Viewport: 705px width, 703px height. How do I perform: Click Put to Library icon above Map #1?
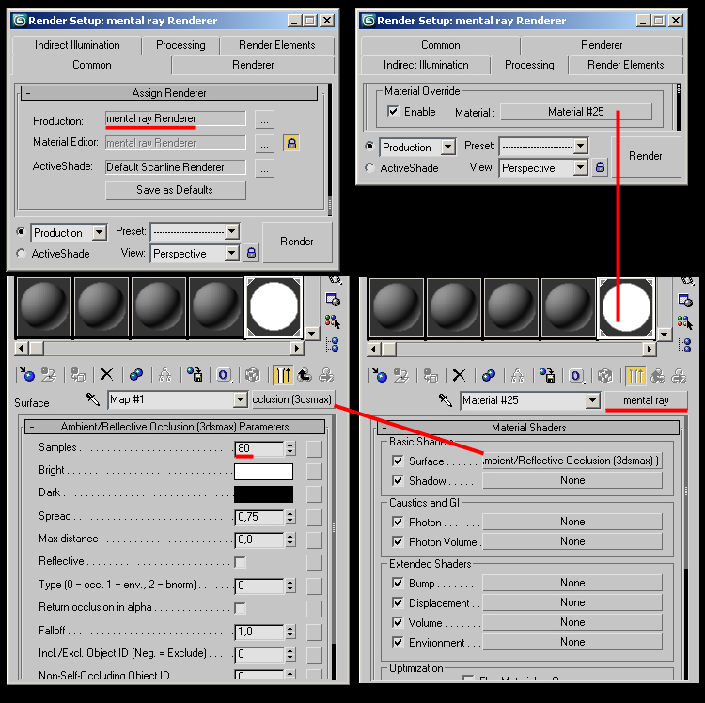tap(196, 375)
